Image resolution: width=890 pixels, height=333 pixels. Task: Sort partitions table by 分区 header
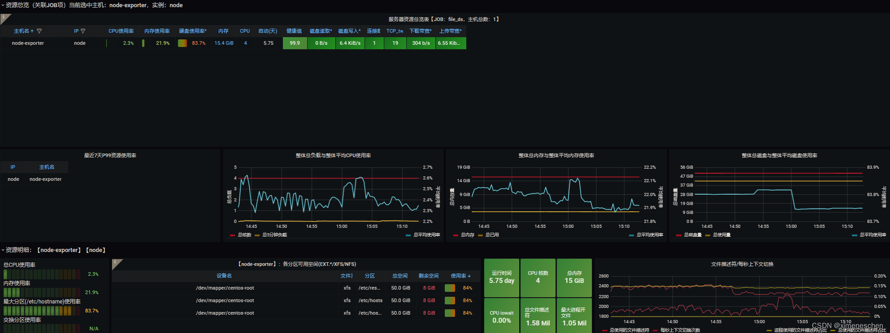click(369, 276)
